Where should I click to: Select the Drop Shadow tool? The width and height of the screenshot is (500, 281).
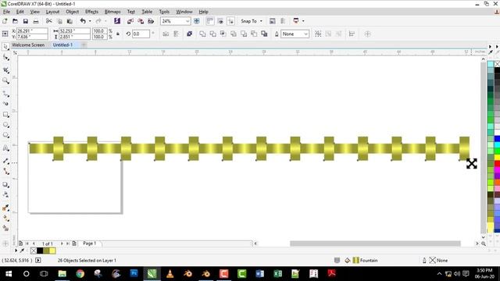coord(5,184)
